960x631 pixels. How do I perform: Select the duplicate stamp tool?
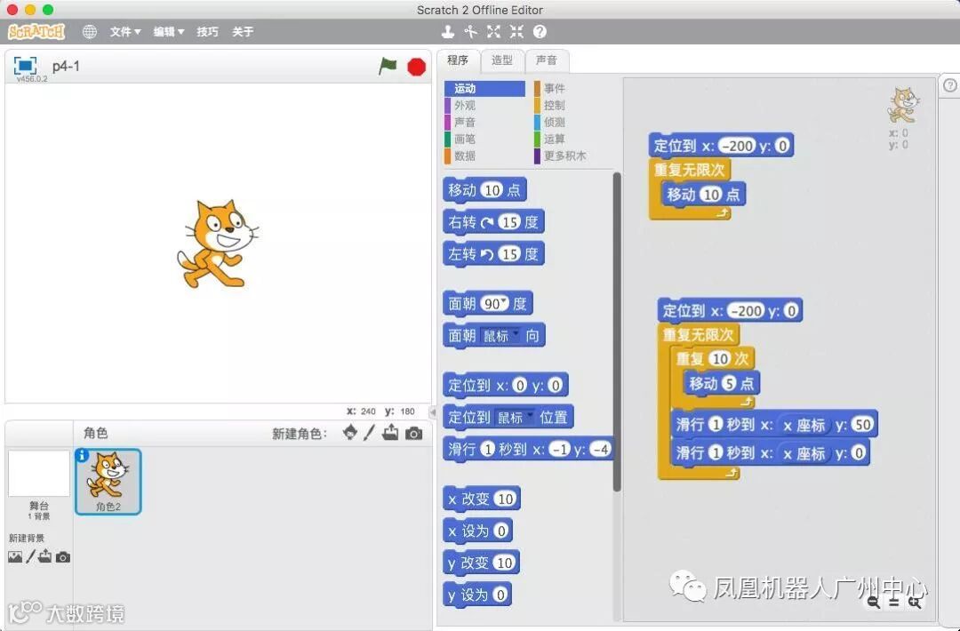pos(448,32)
